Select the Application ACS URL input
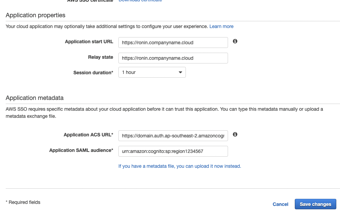 (173, 136)
